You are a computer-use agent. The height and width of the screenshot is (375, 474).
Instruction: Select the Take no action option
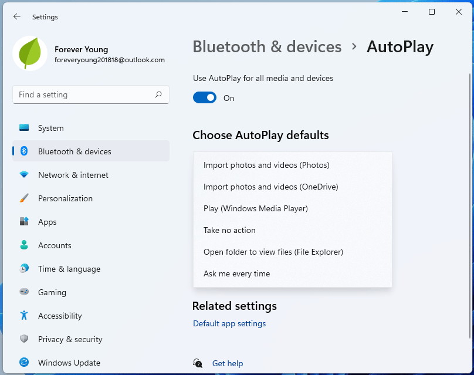229,231
